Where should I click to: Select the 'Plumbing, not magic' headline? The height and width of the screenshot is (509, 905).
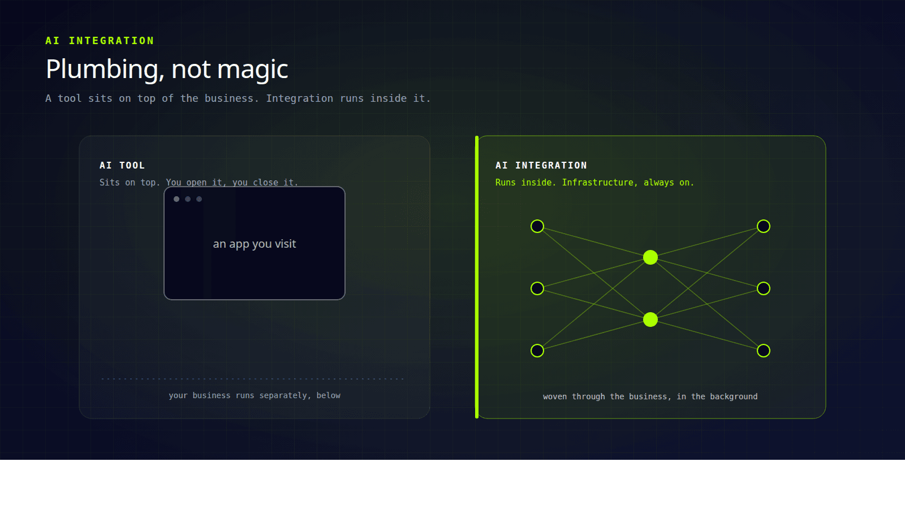(x=167, y=69)
